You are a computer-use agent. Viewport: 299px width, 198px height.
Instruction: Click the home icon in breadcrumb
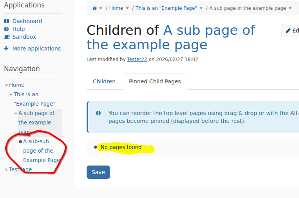[94, 8]
